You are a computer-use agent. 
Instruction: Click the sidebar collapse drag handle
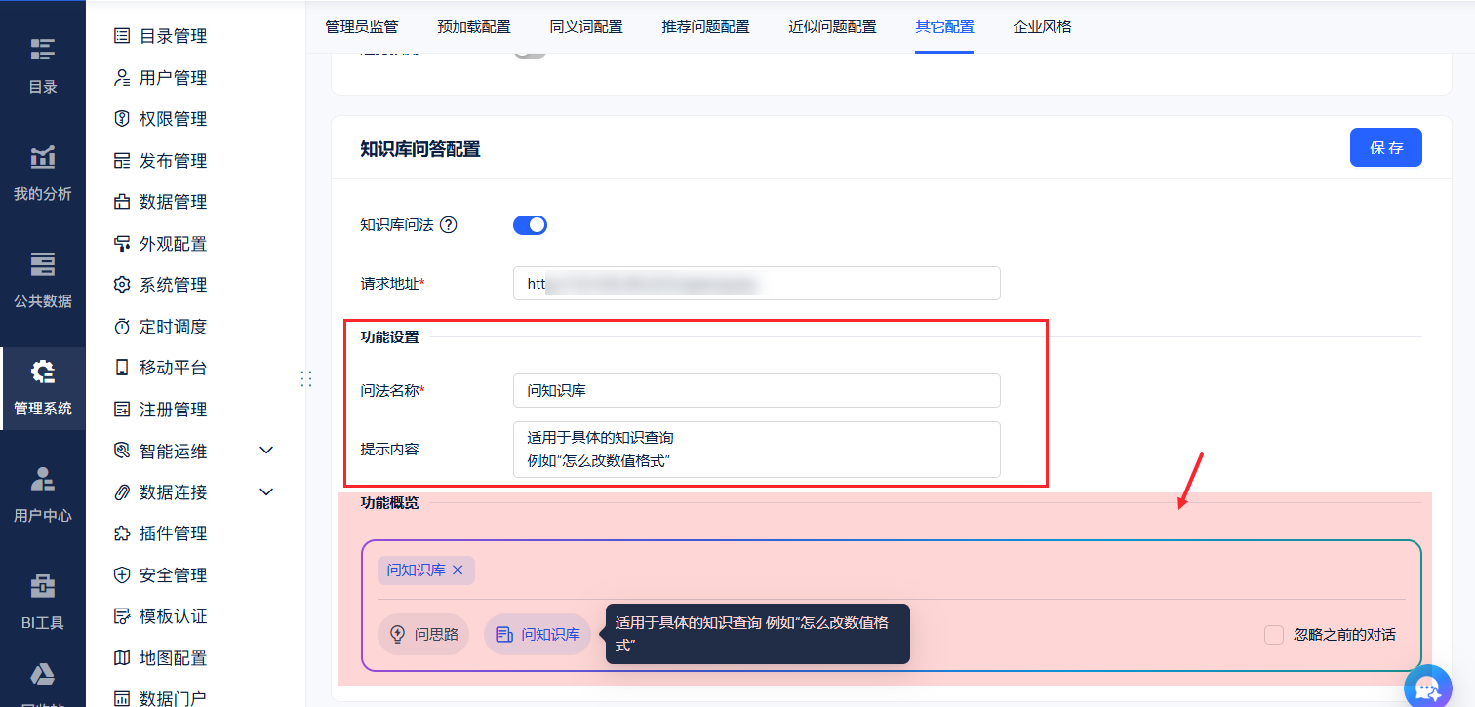pyautogui.click(x=306, y=378)
